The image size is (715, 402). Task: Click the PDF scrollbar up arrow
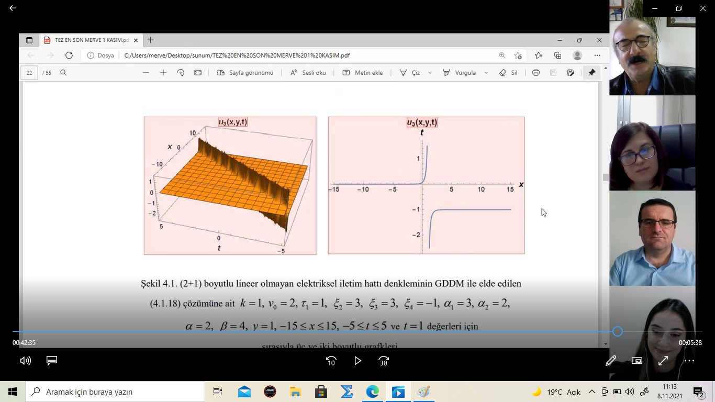tap(606, 69)
